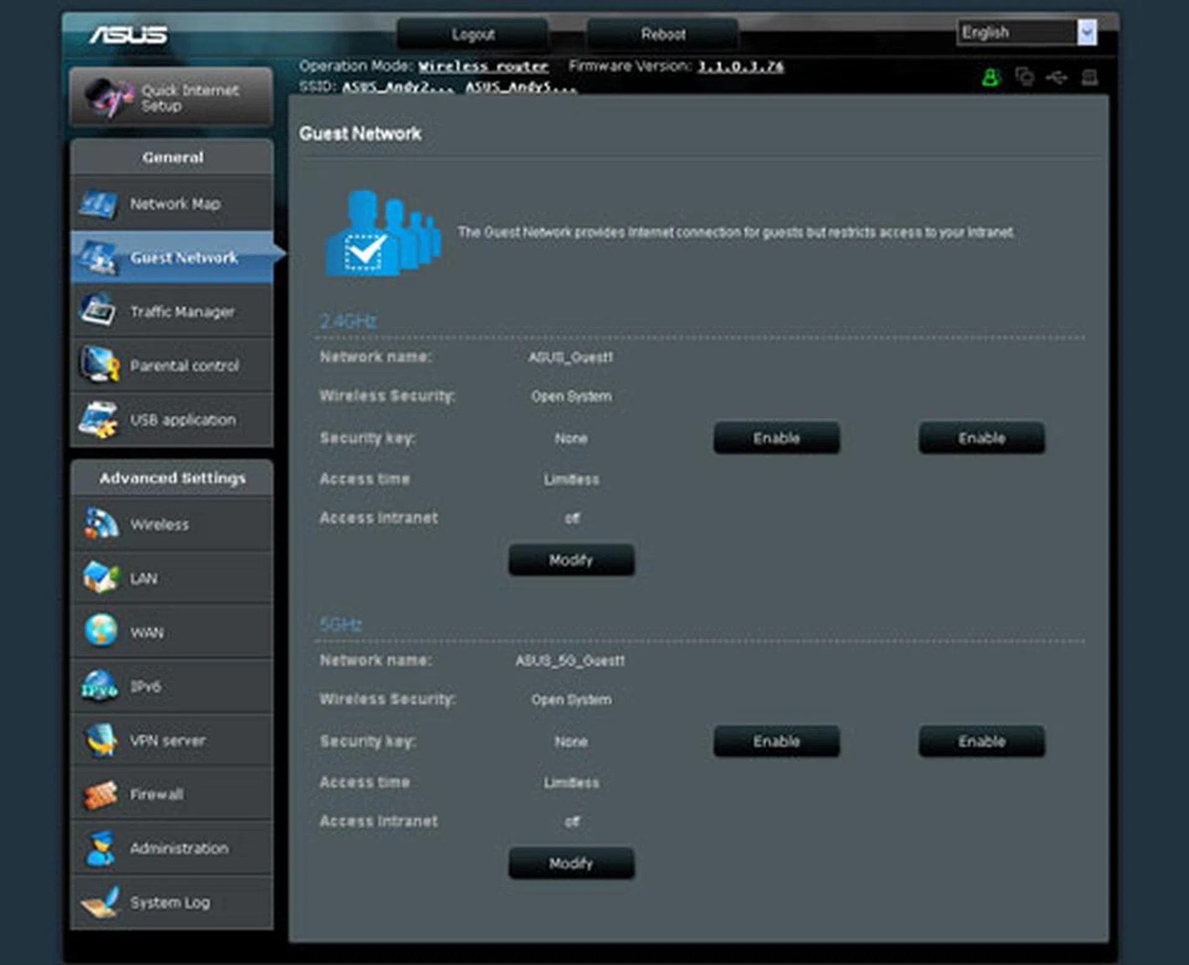Modify the 2.4GHz guest network settings
Screen dimensions: 1189x965
[x=571, y=560]
